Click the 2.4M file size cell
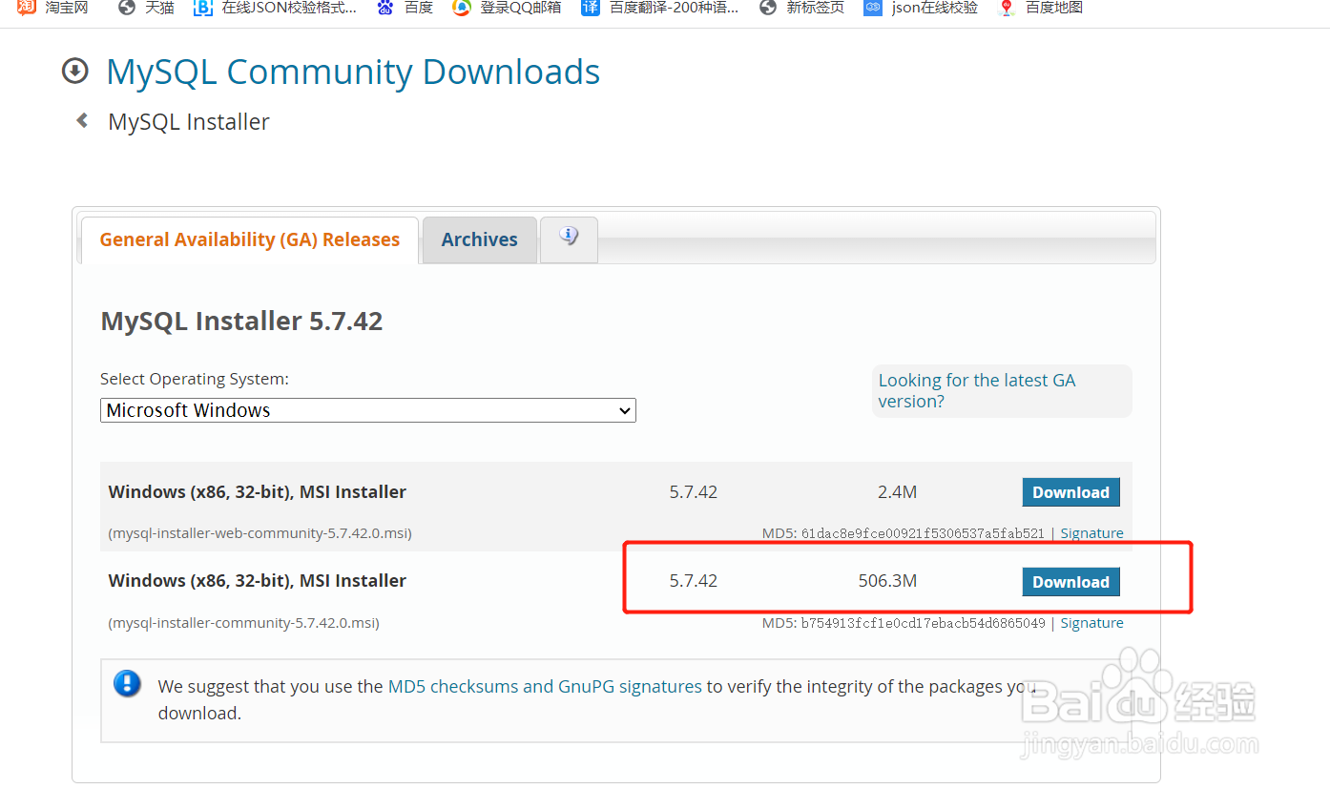Viewport: 1330px width, 789px height. (897, 492)
